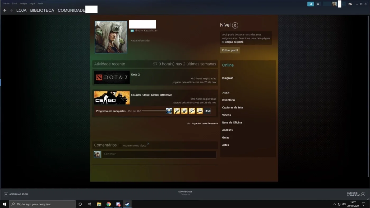Open the Artes link
The height and width of the screenshot is (208, 370).
coord(225,145)
